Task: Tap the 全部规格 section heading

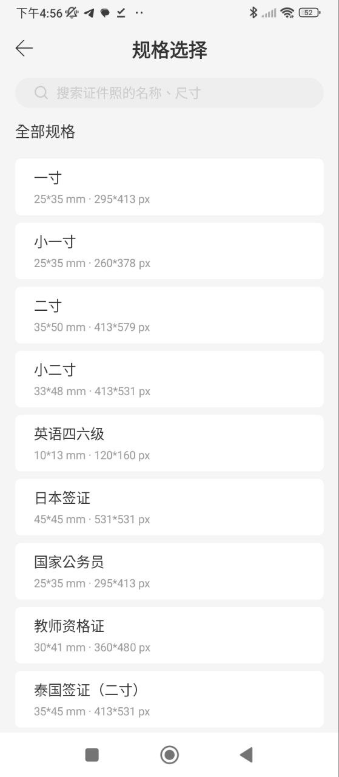Action: [45, 132]
